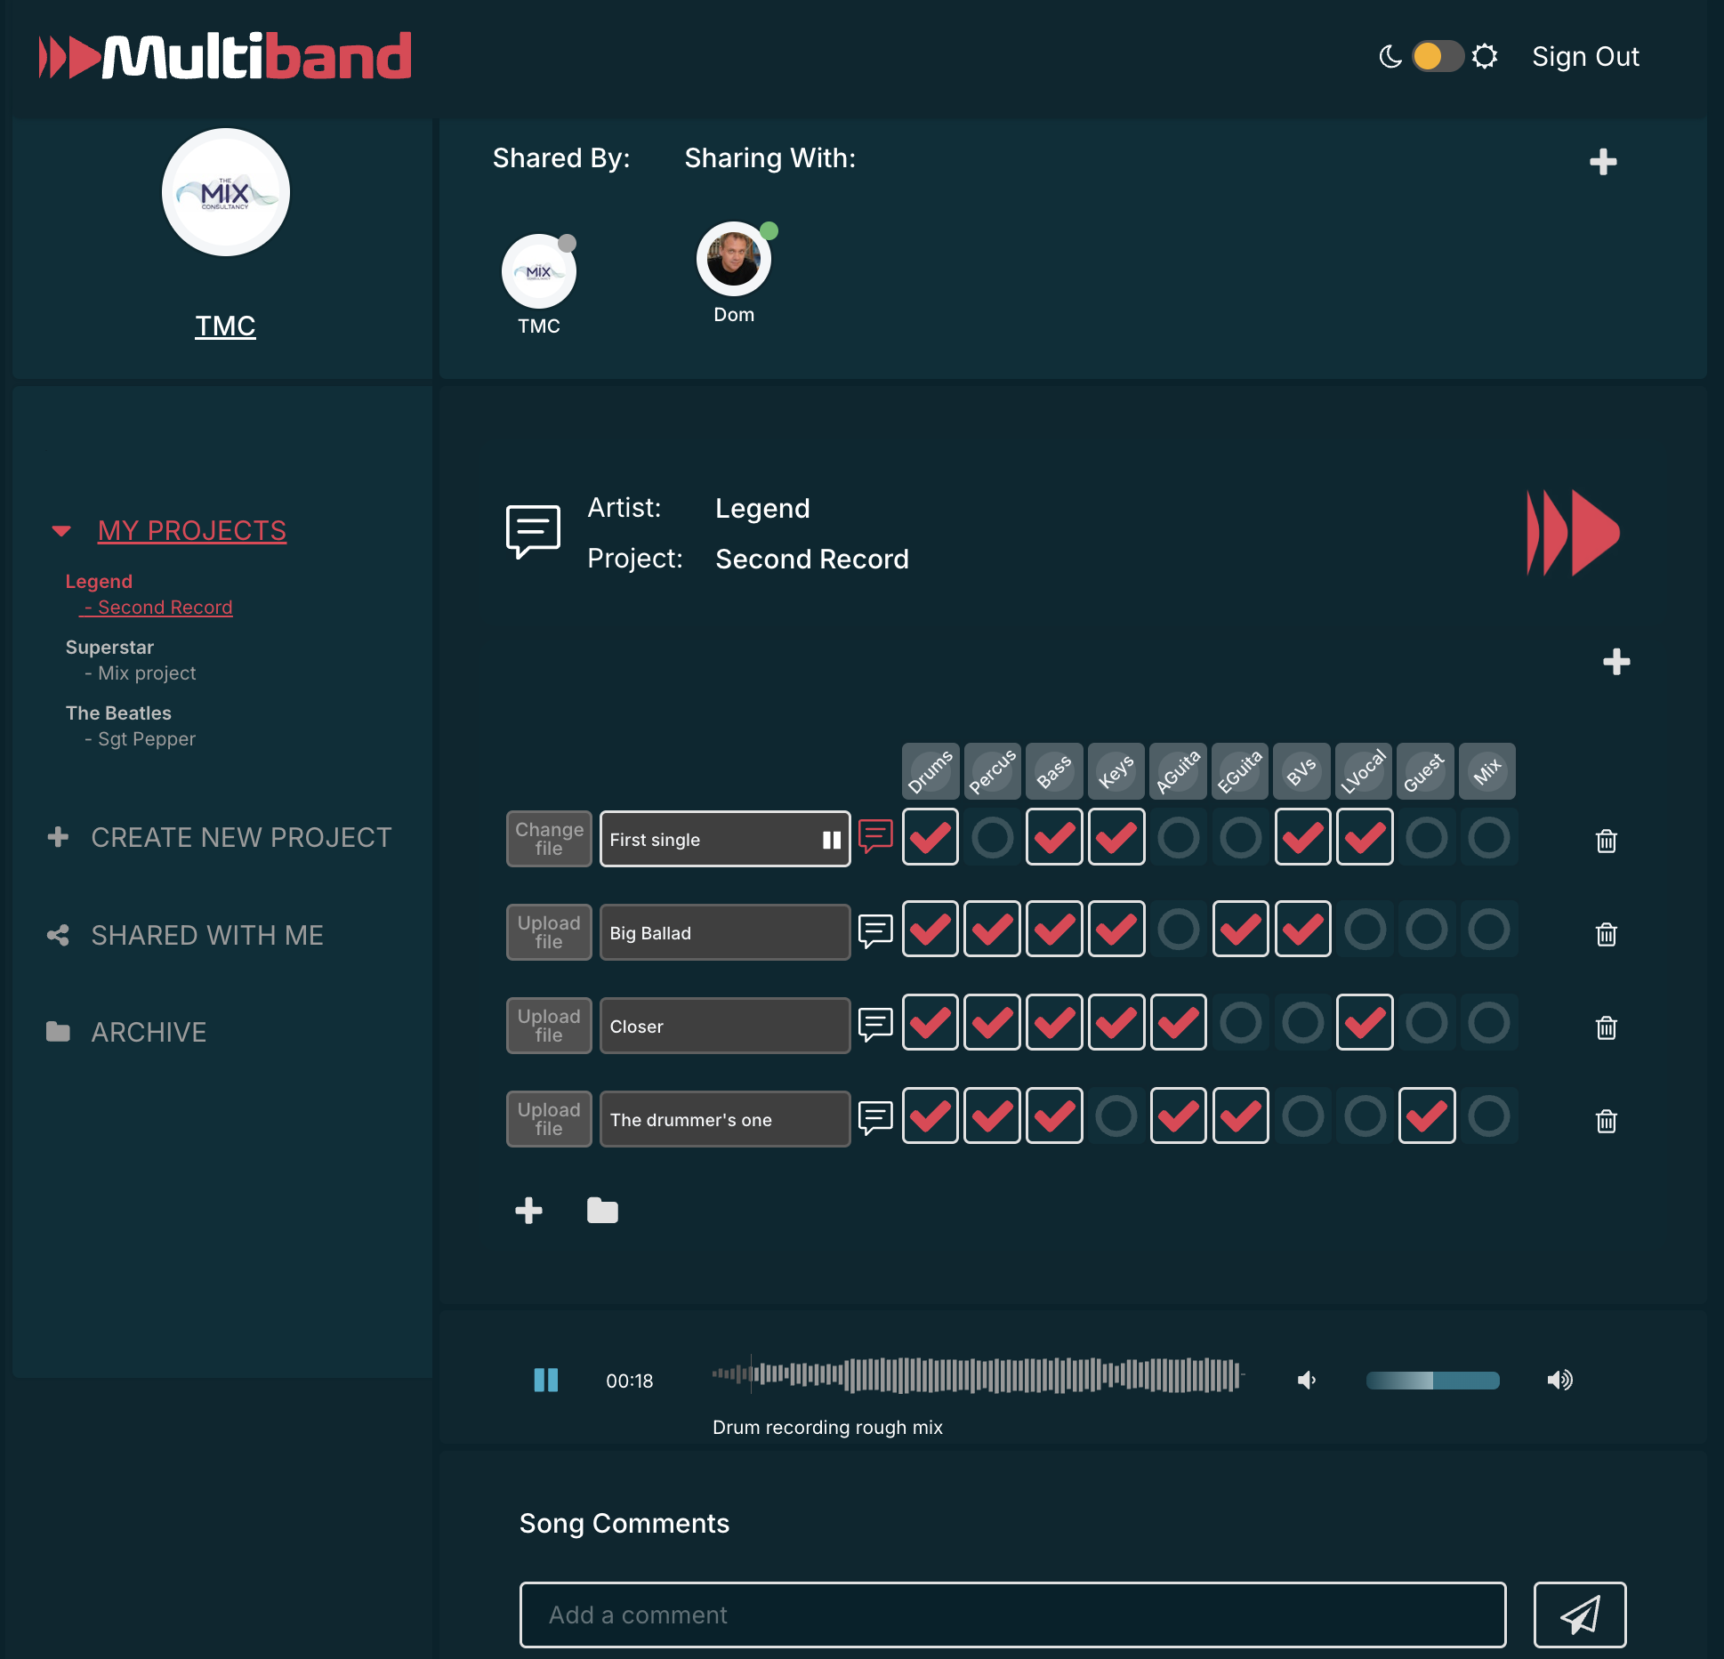The width and height of the screenshot is (1724, 1659).
Task: Adjust the playback volume slider
Action: point(1432,1380)
